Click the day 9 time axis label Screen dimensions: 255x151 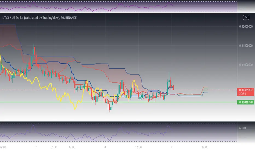tap(172, 147)
